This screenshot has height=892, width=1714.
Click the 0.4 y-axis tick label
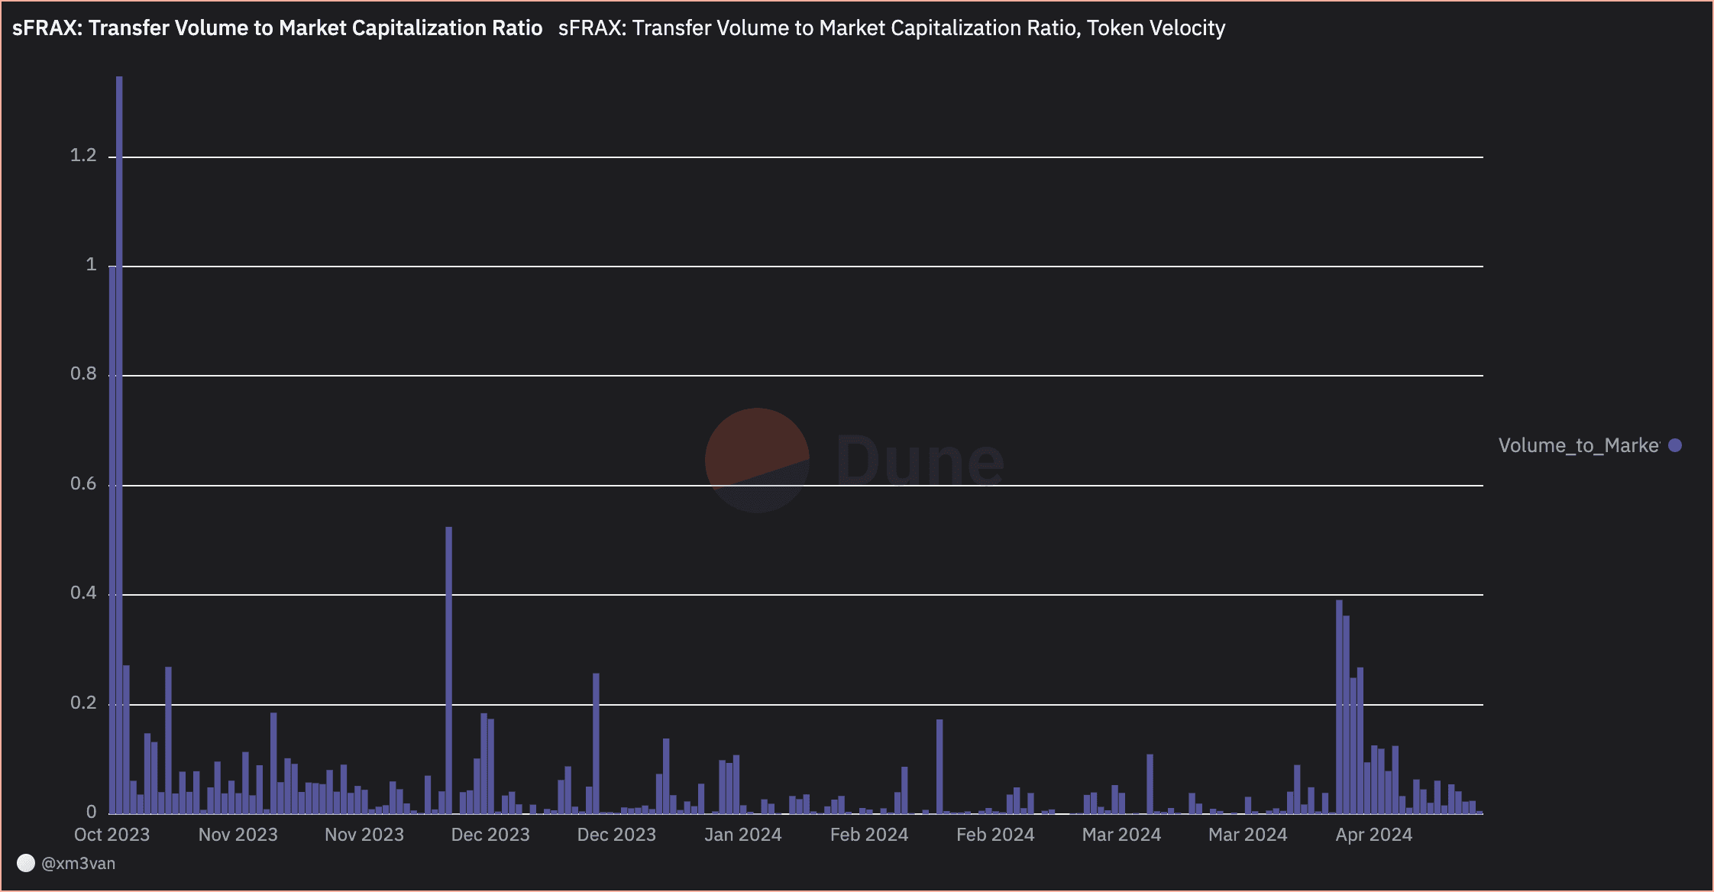pos(83,593)
